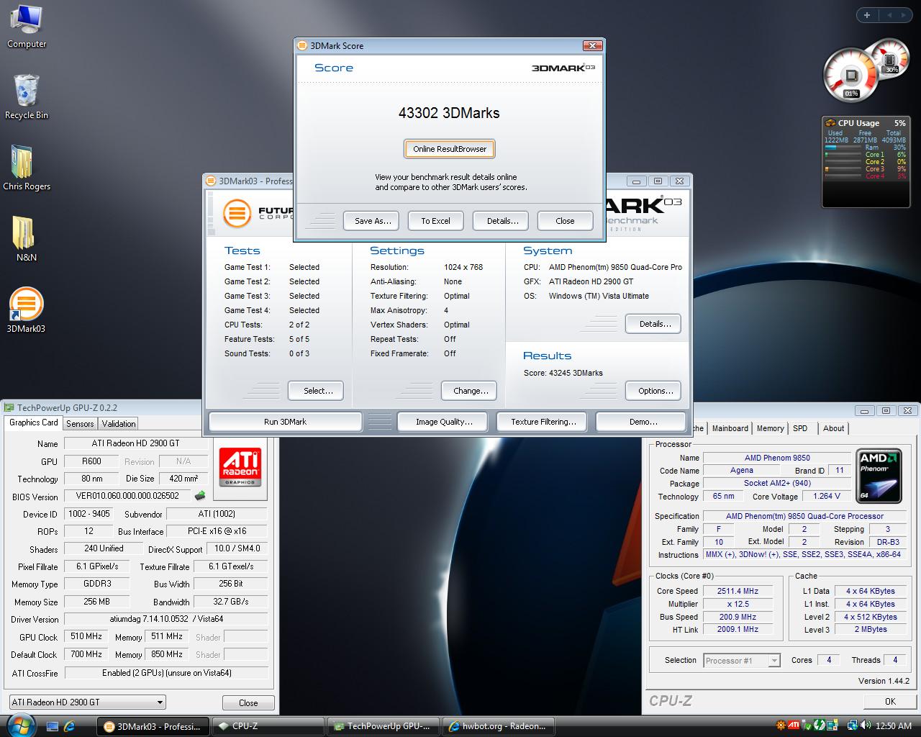Click Options under the Results section

tap(655, 391)
